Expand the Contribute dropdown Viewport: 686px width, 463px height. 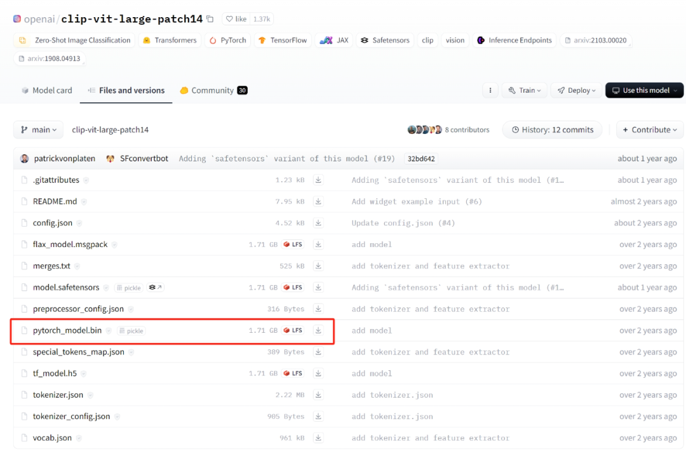[x=650, y=130]
